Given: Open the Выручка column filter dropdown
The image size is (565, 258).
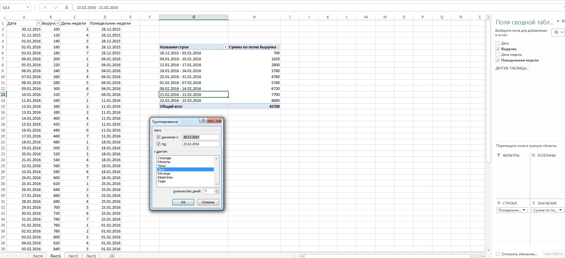Looking at the screenshot, I should pyautogui.click(x=58, y=23).
